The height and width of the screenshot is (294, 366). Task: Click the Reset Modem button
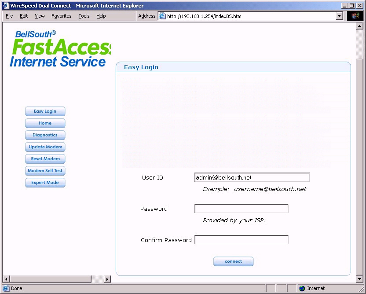(45, 159)
